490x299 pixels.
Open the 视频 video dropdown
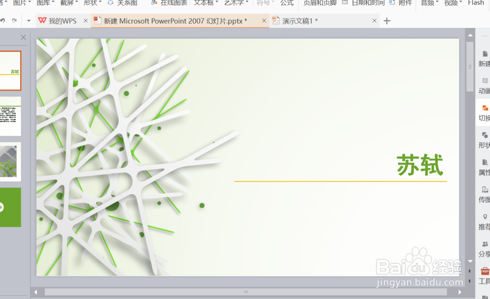(x=453, y=3)
